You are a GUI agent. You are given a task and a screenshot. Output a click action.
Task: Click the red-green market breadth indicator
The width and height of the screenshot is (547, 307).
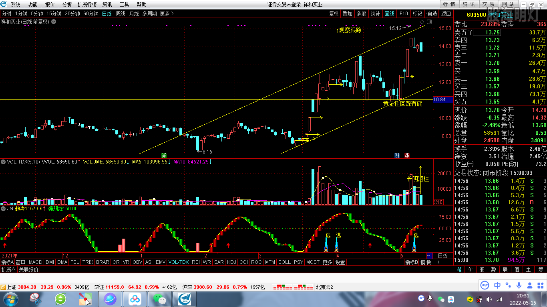293,287
